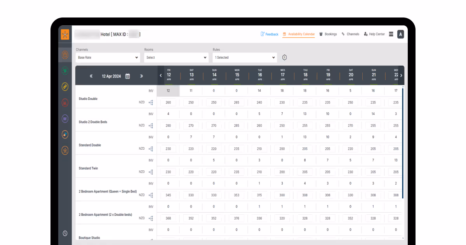466x245 pixels.
Task: Click the 12 Apr 2024 date label
Action: [111, 76]
